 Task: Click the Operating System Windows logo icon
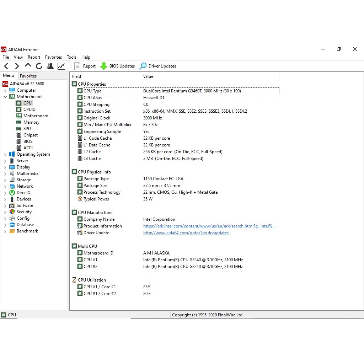point(12,154)
